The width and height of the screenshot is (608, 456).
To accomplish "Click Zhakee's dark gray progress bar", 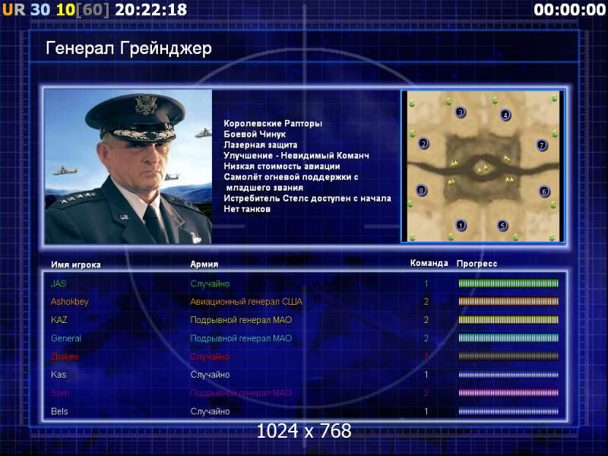I will click(x=508, y=356).
